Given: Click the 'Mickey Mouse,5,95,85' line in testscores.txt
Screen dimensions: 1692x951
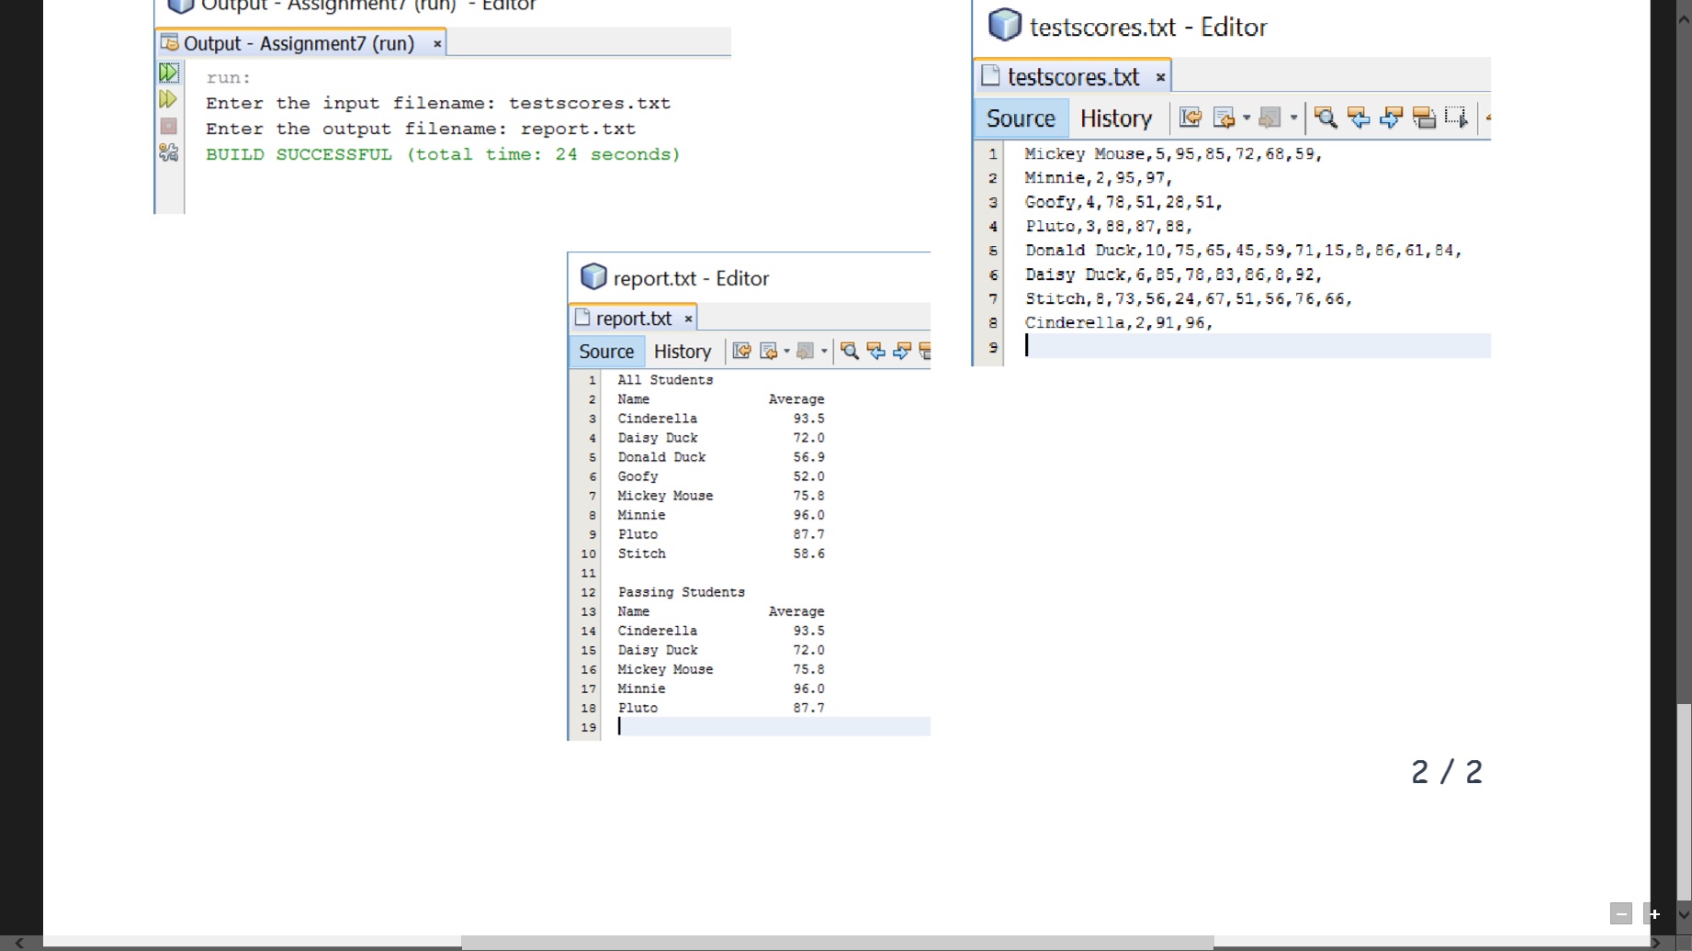Looking at the screenshot, I should pos(1173,153).
